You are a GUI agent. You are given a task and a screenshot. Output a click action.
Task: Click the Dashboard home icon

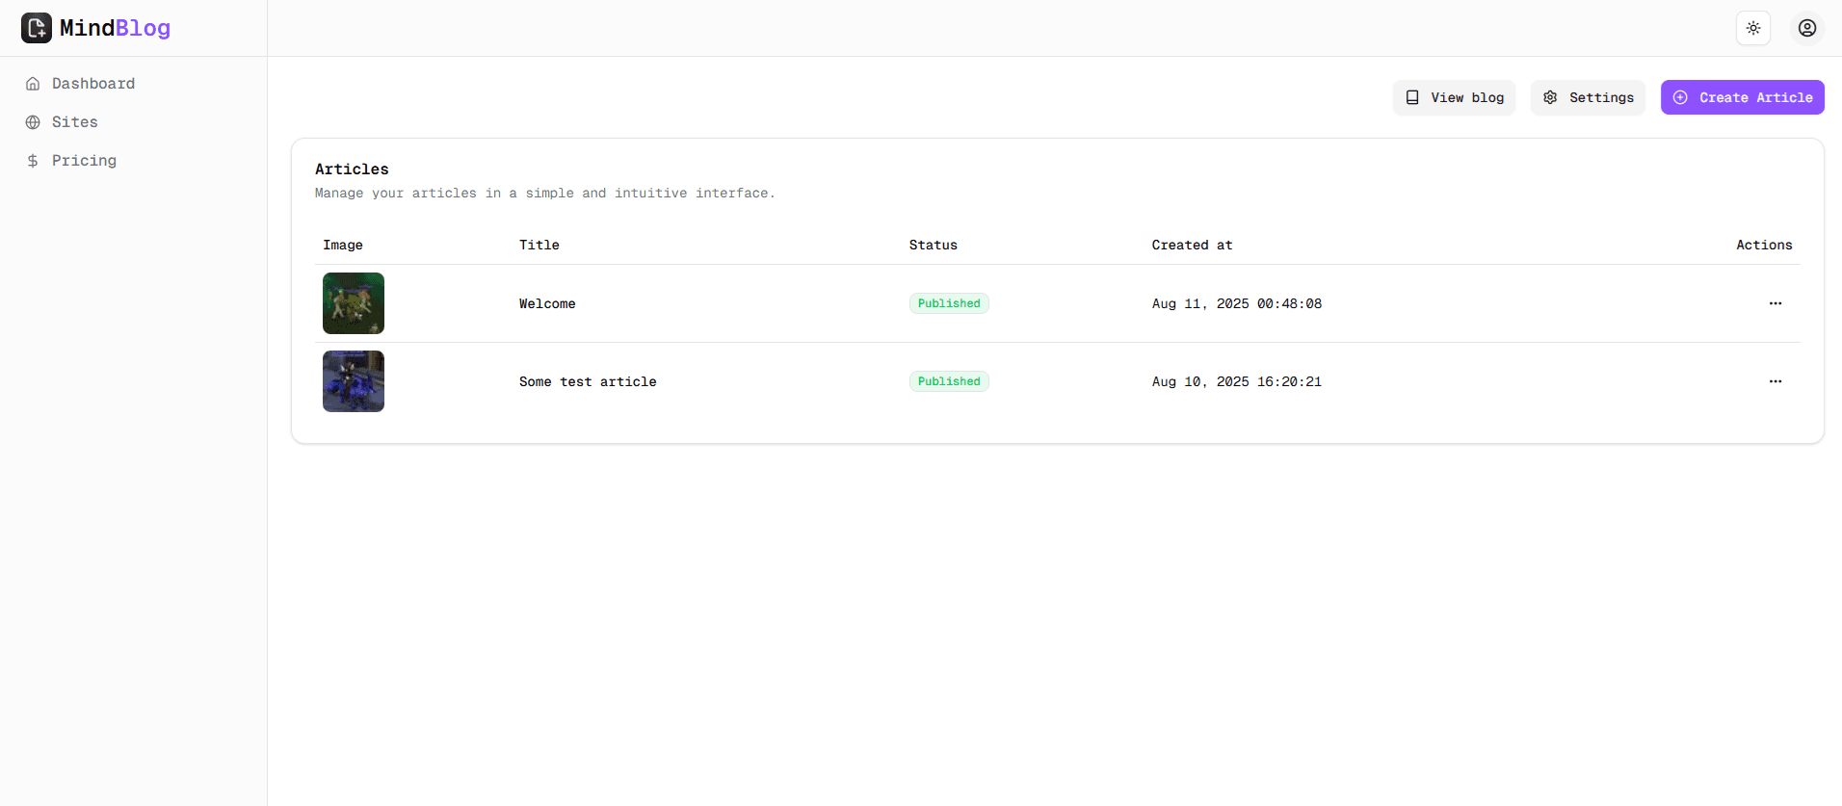pos(33,84)
